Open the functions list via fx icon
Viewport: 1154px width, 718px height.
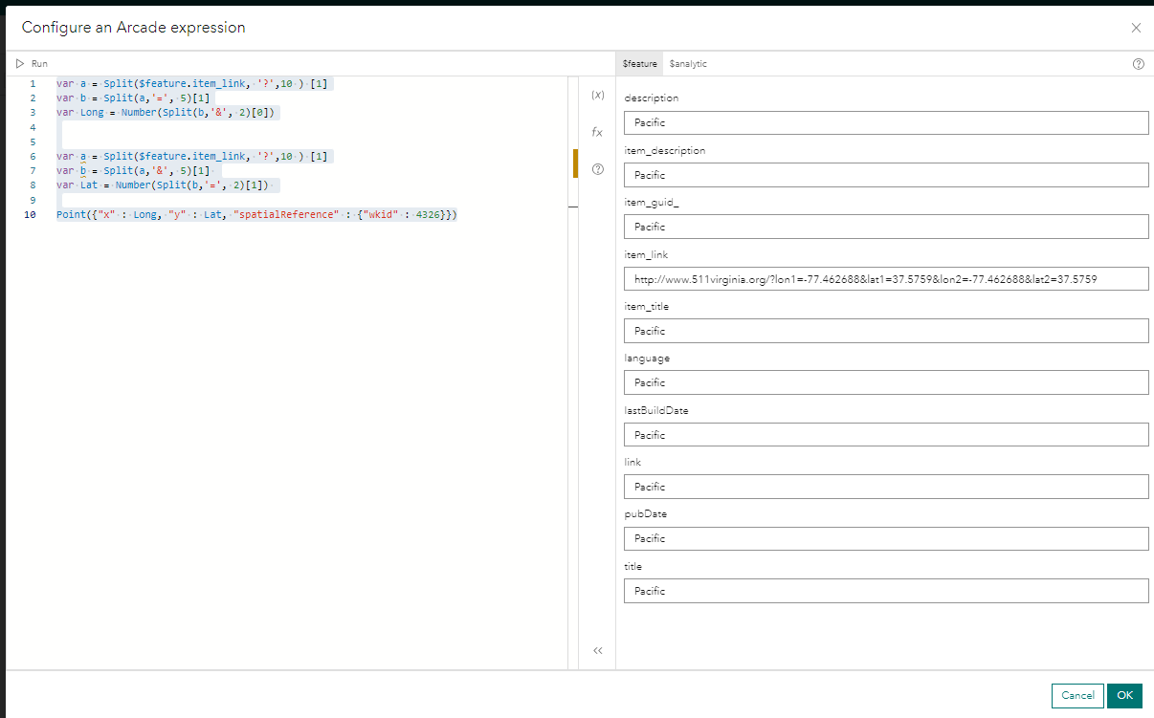pyautogui.click(x=597, y=132)
